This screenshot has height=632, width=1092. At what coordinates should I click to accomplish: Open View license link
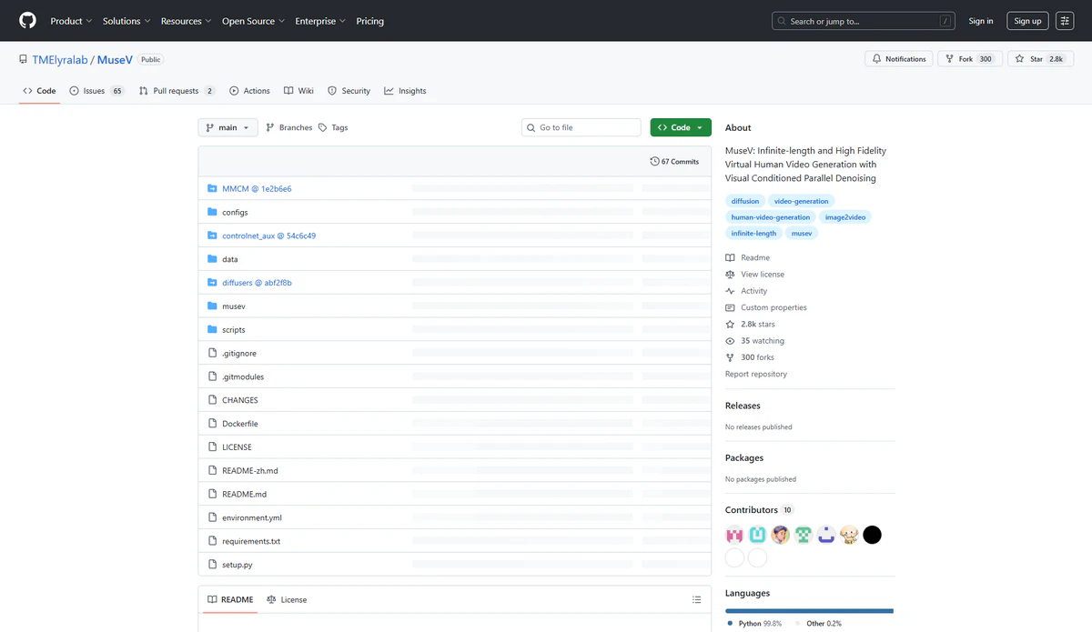coord(754,275)
